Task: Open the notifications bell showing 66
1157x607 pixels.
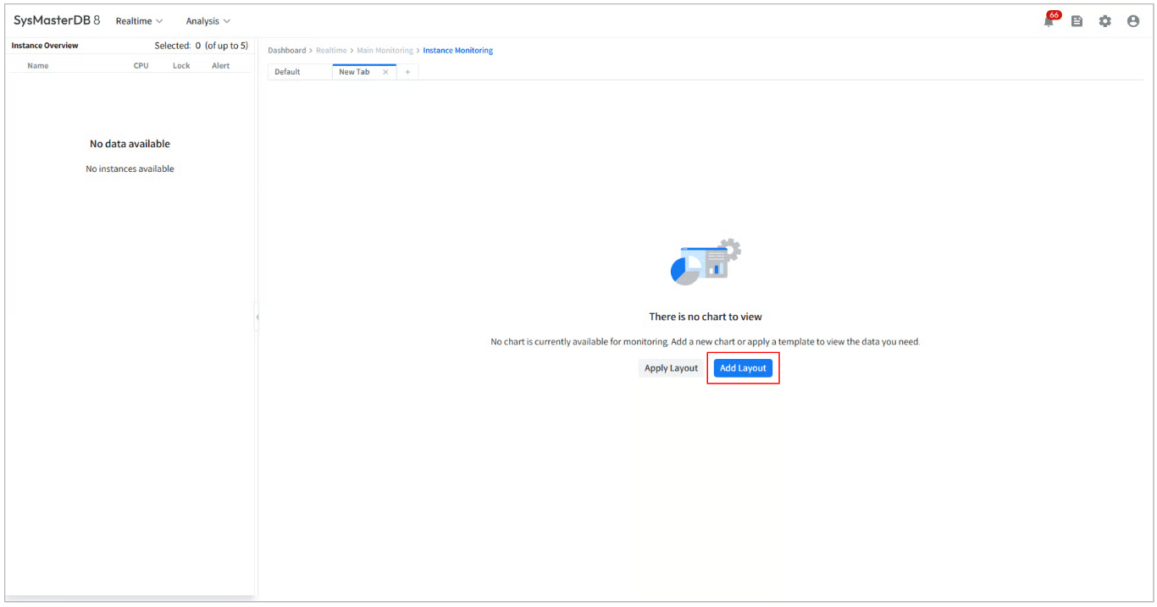Action: 1051,19
